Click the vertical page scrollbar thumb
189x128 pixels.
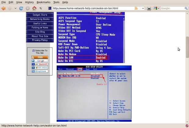(187, 47)
